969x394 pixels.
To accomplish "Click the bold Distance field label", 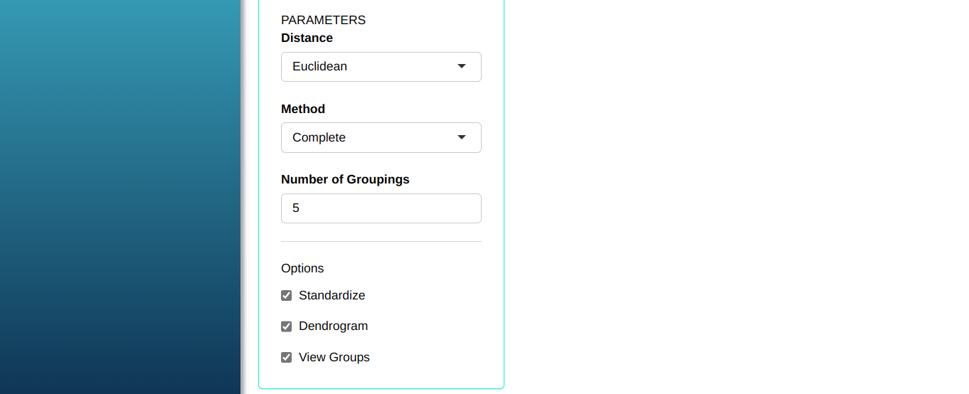I will point(307,38).
